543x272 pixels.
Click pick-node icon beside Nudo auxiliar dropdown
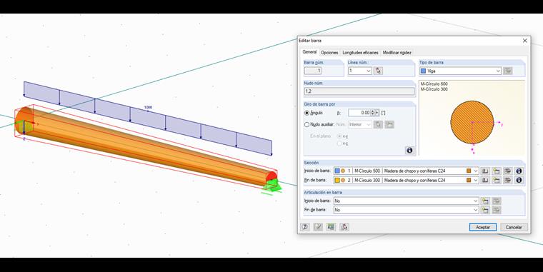click(x=378, y=125)
